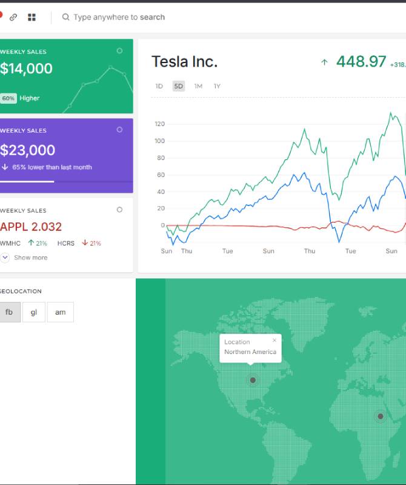Switch to the fb geolocation tab

click(10, 312)
